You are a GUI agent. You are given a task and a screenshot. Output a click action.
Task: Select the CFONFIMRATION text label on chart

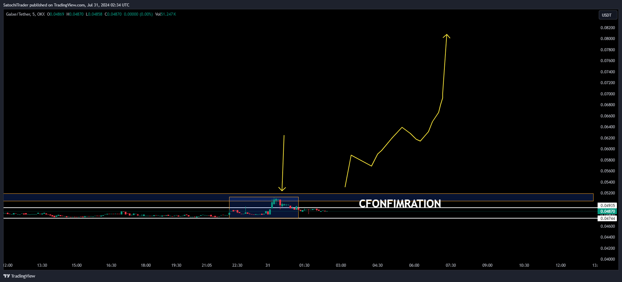click(x=400, y=204)
